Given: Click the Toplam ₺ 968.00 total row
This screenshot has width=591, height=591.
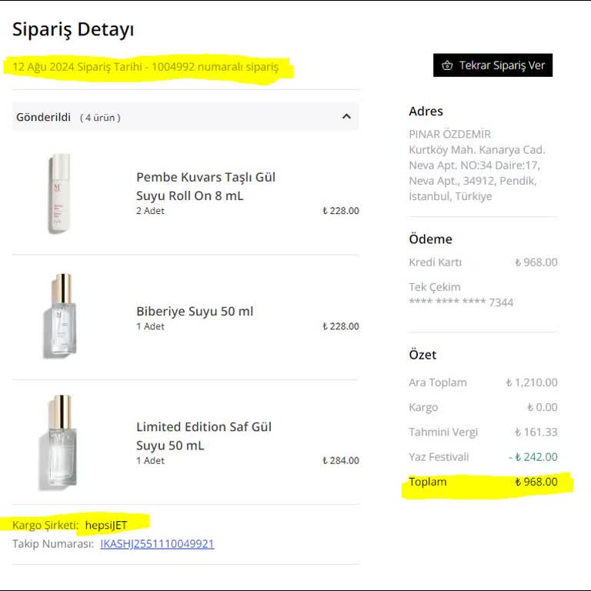Looking at the screenshot, I should click(483, 482).
